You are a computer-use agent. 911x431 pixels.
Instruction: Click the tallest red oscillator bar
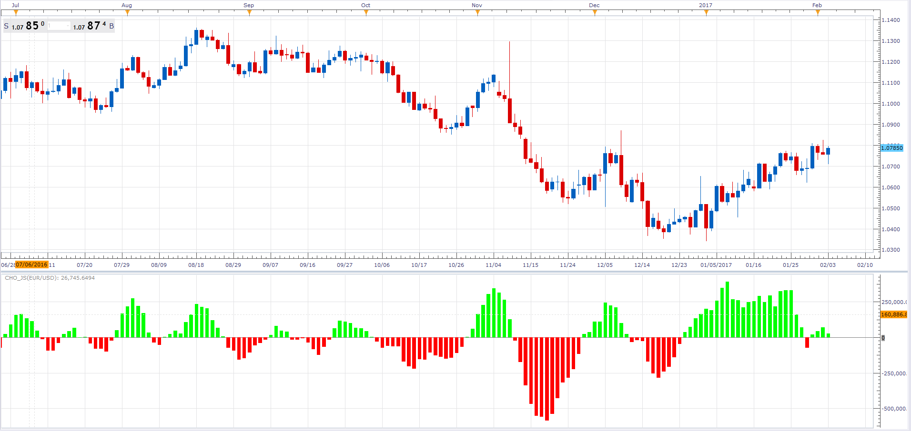point(547,379)
